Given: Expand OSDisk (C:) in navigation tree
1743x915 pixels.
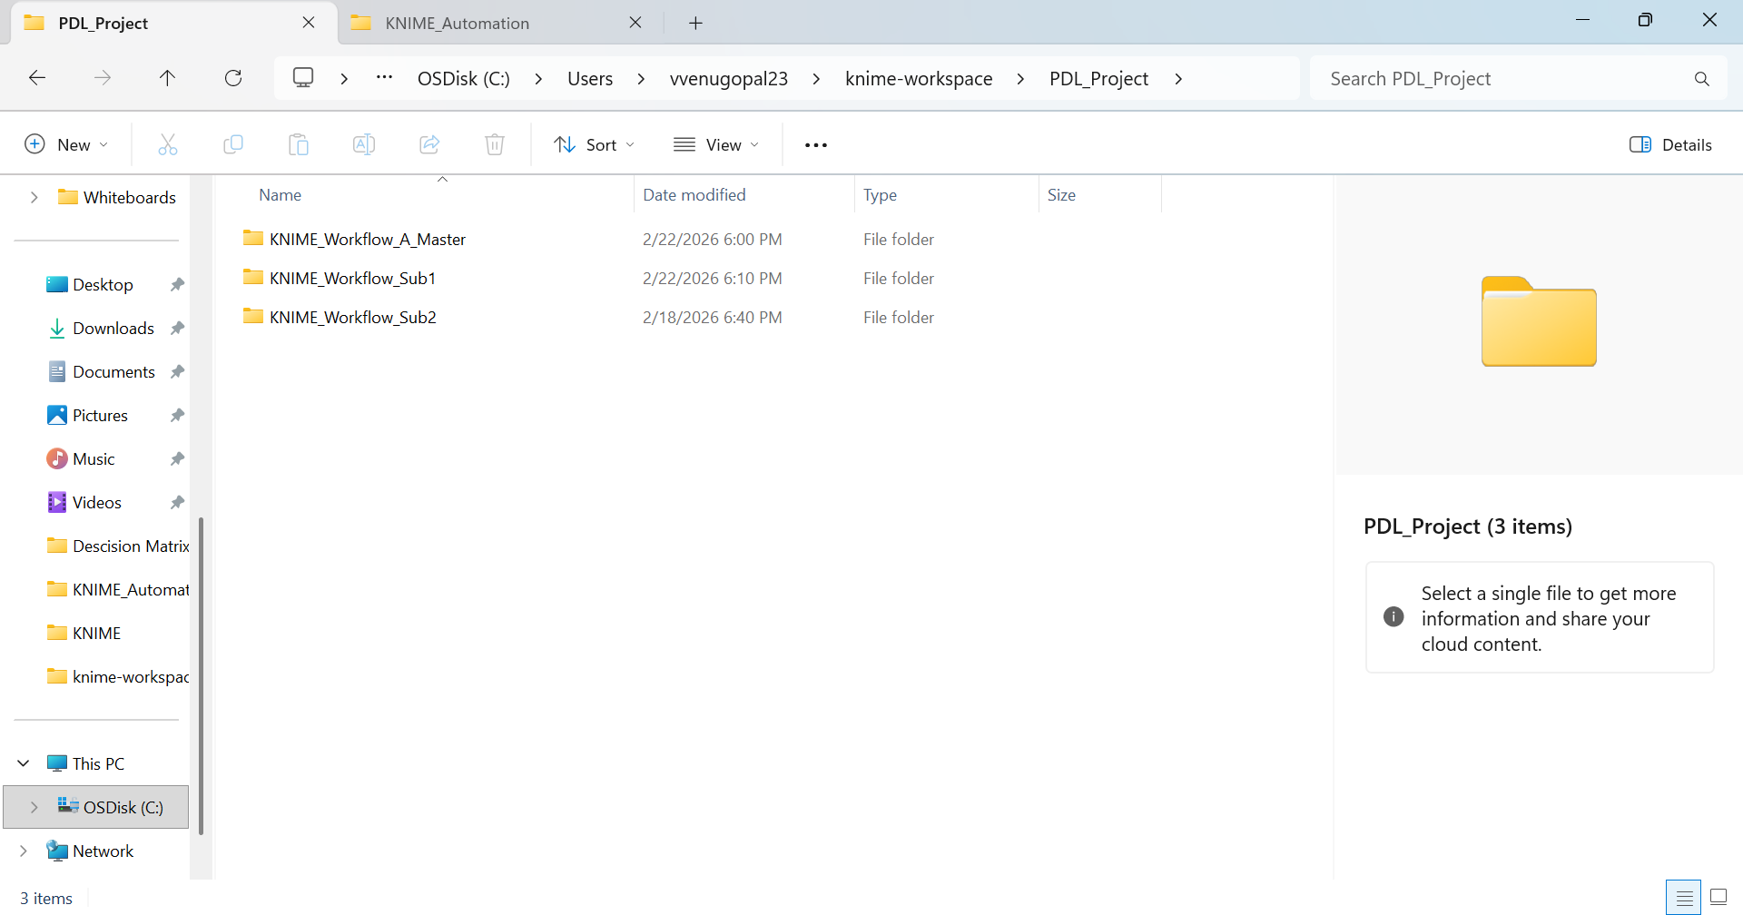Looking at the screenshot, I should click(x=34, y=807).
